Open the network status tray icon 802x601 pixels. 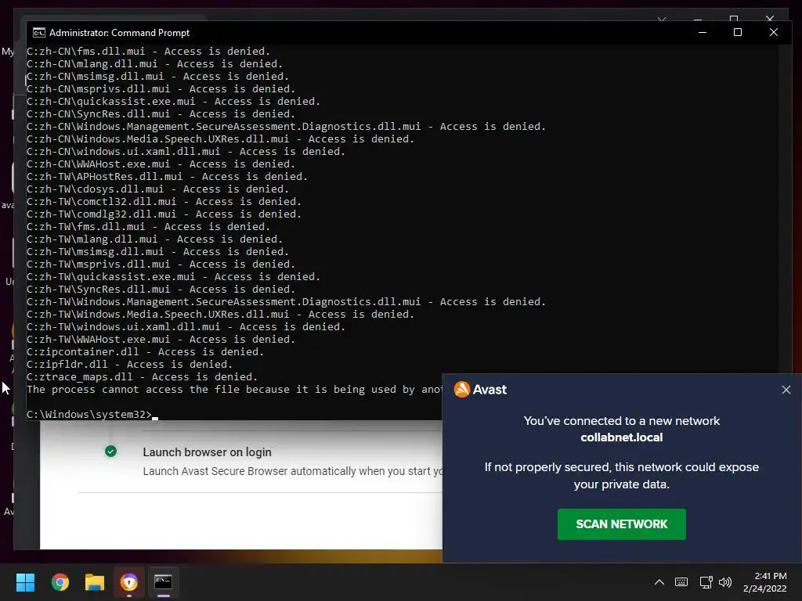pyautogui.click(x=706, y=582)
